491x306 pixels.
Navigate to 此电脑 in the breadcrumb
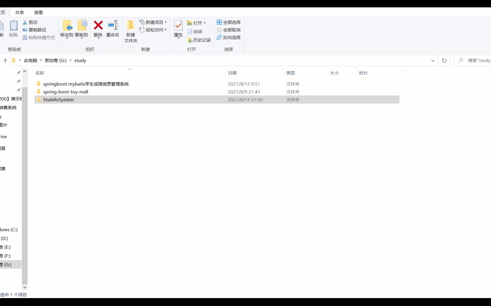(x=30, y=60)
